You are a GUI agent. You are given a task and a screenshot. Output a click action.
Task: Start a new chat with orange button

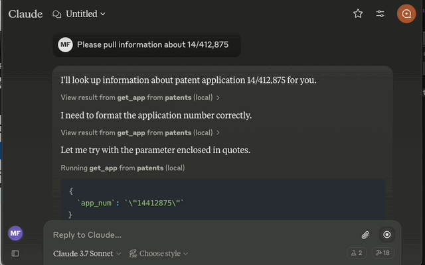click(x=406, y=14)
